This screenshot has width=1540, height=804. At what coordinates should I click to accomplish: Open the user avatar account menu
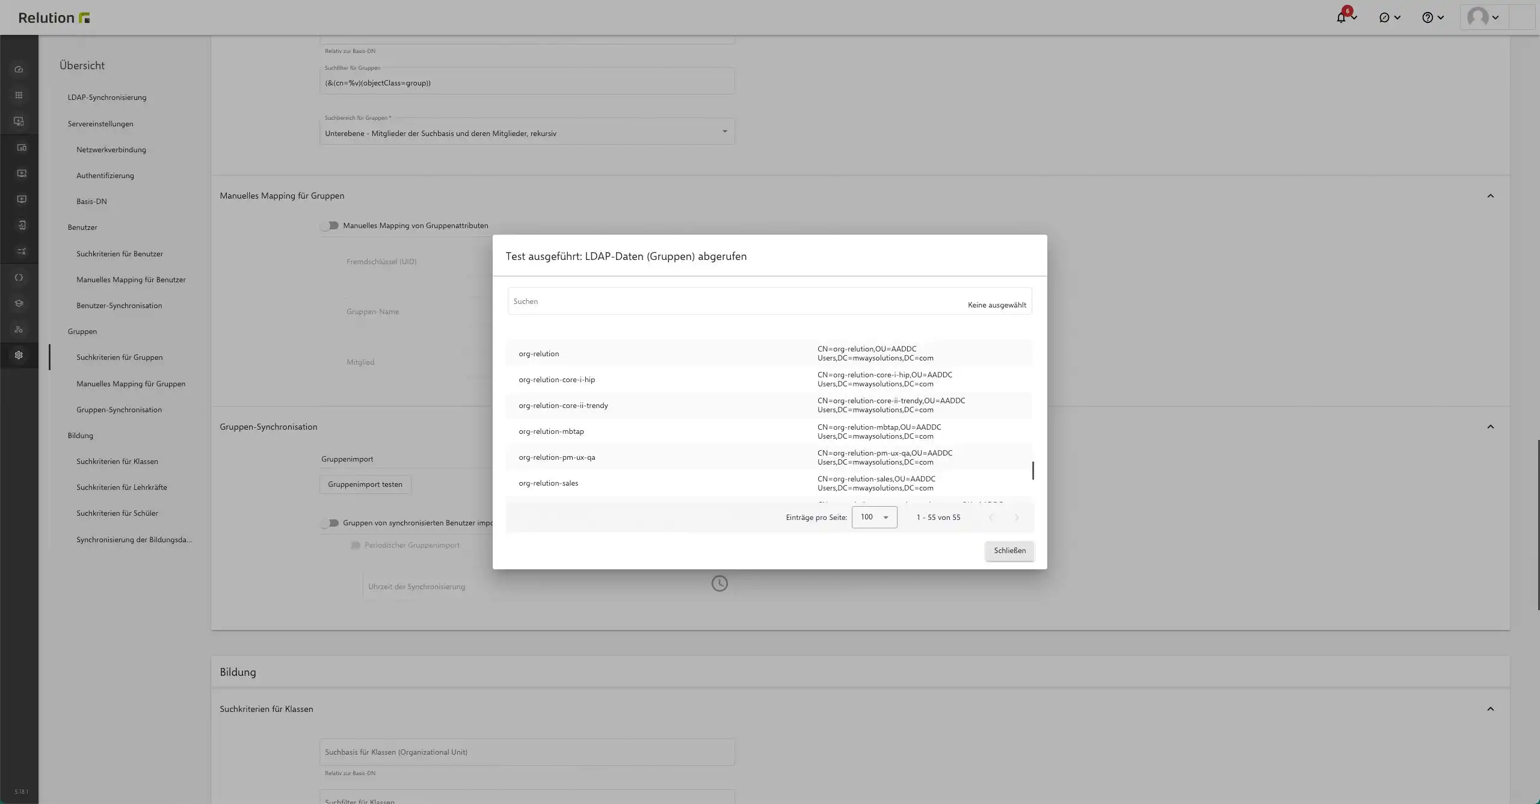(1483, 17)
